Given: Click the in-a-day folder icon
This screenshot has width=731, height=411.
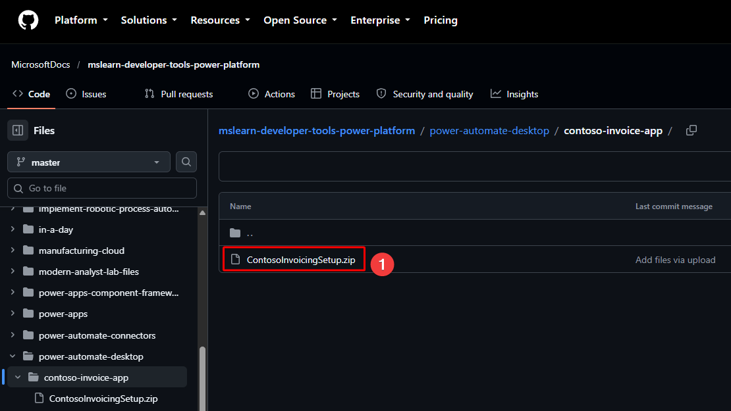Looking at the screenshot, I should (28, 229).
